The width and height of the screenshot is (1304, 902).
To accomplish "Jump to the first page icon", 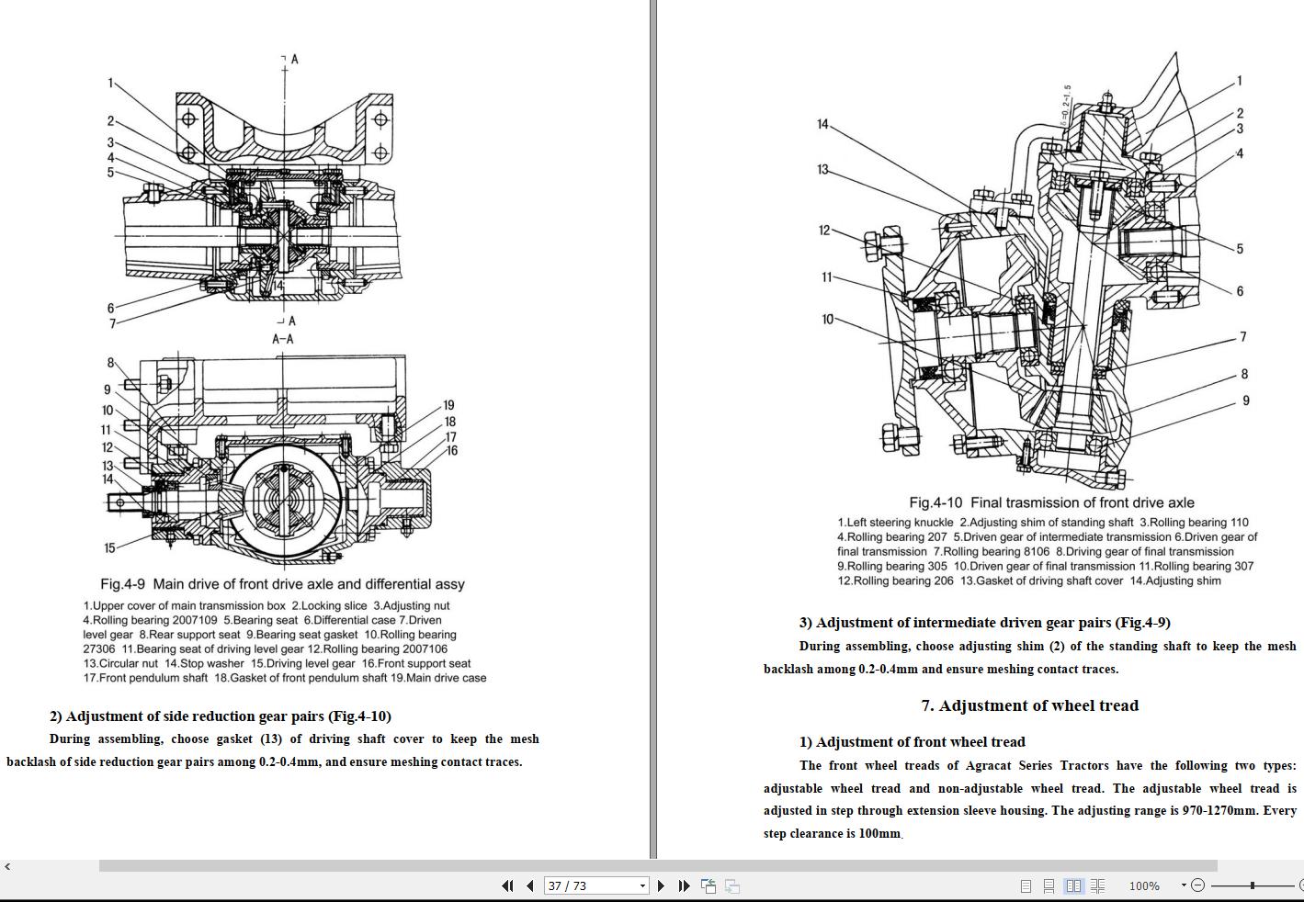I will pyautogui.click(x=507, y=885).
